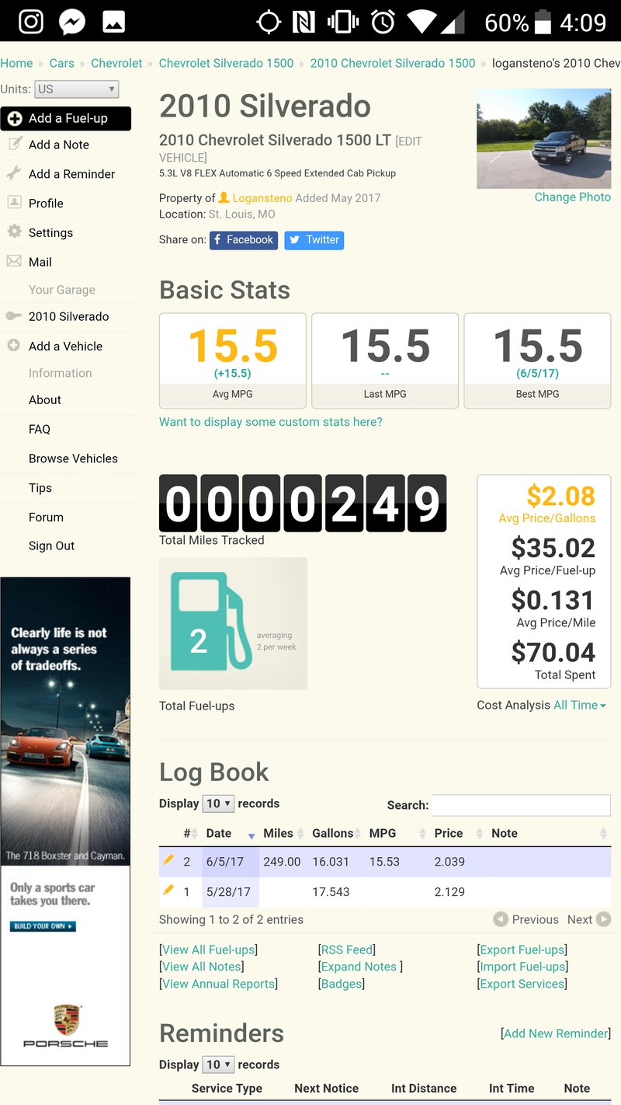Viewport: 621px width, 1105px height.
Task: Open Logansteno profile link
Action: click(x=262, y=198)
